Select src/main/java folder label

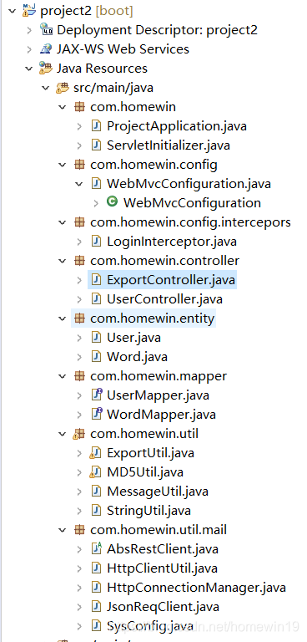(x=113, y=88)
